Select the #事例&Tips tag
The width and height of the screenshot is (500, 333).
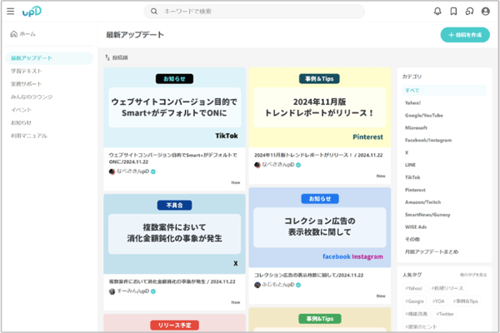[x=466, y=301]
